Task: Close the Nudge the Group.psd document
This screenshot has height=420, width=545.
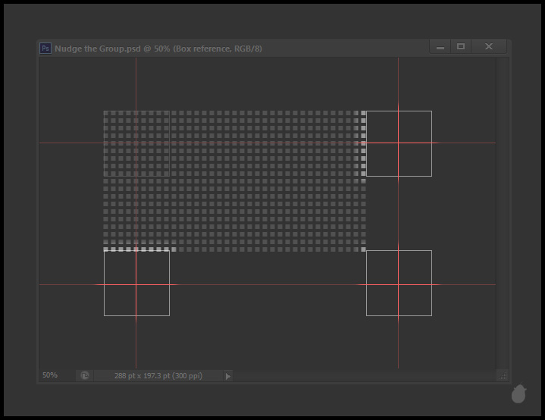Action: [x=489, y=47]
